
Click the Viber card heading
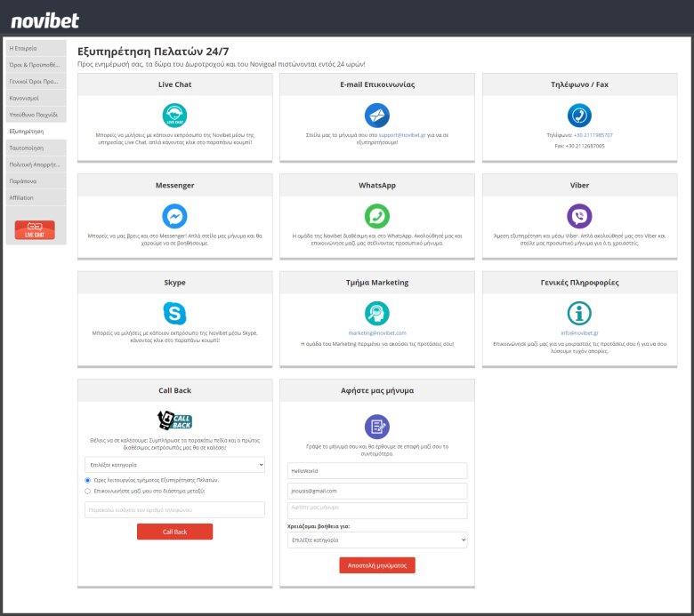pos(579,185)
